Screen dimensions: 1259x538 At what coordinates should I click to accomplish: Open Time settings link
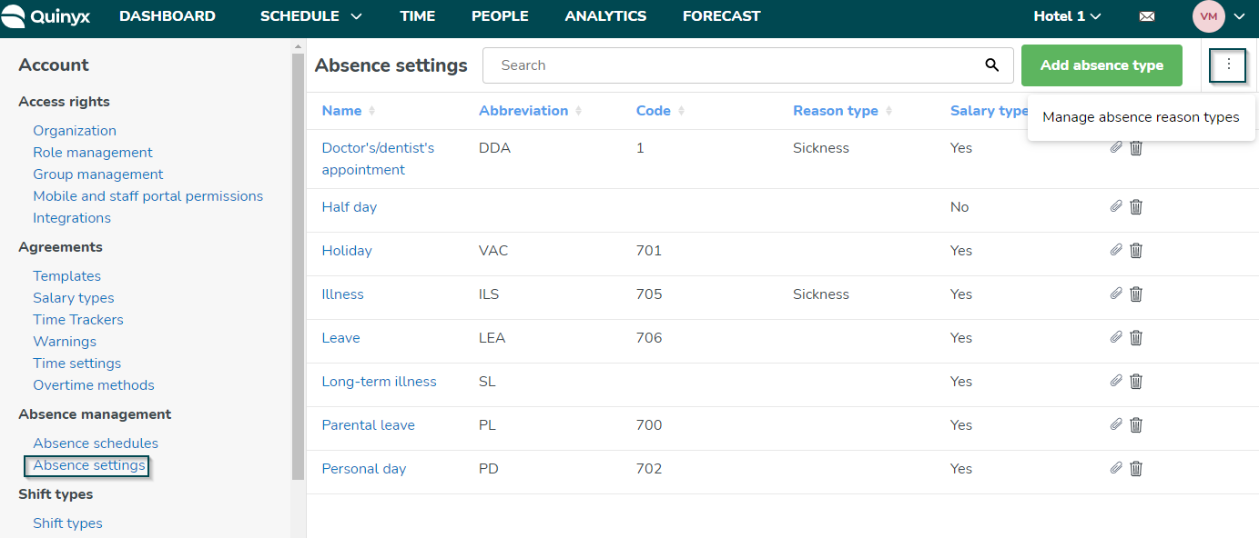pyautogui.click(x=77, y=364)
